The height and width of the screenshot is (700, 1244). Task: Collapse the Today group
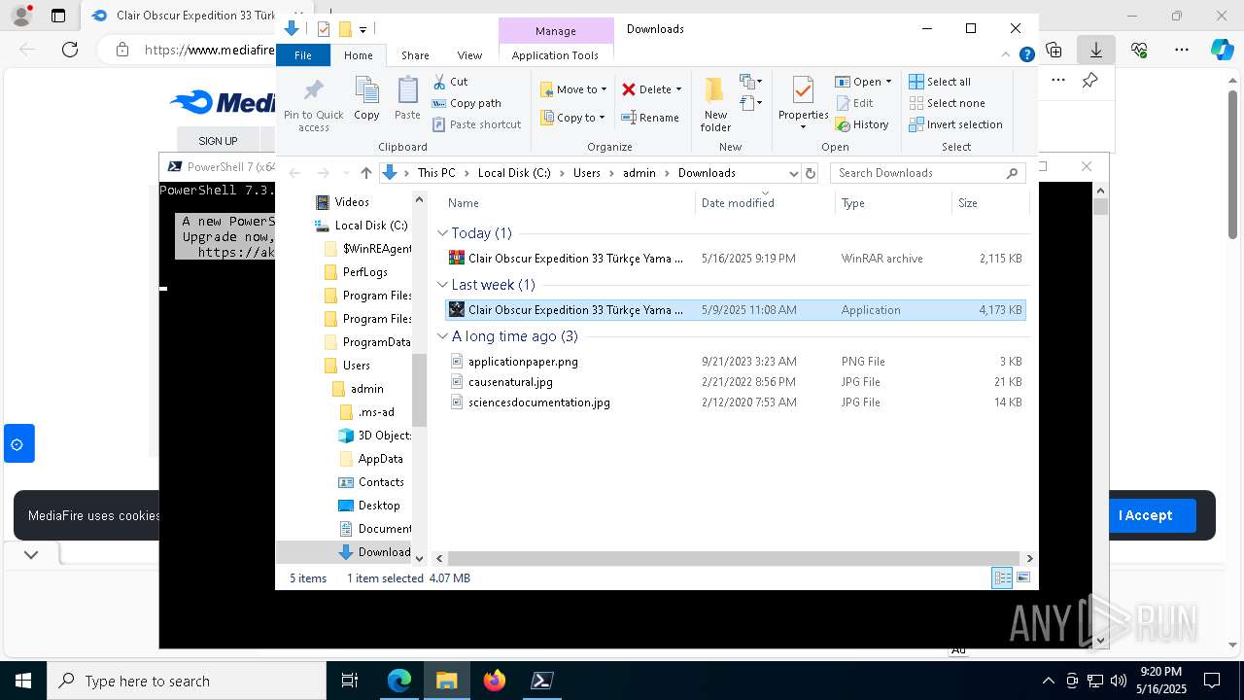[x=442, y=233]
